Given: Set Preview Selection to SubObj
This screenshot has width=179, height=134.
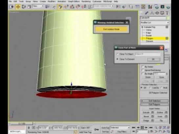Looking at the screenshot, I should tap(150, 88).
